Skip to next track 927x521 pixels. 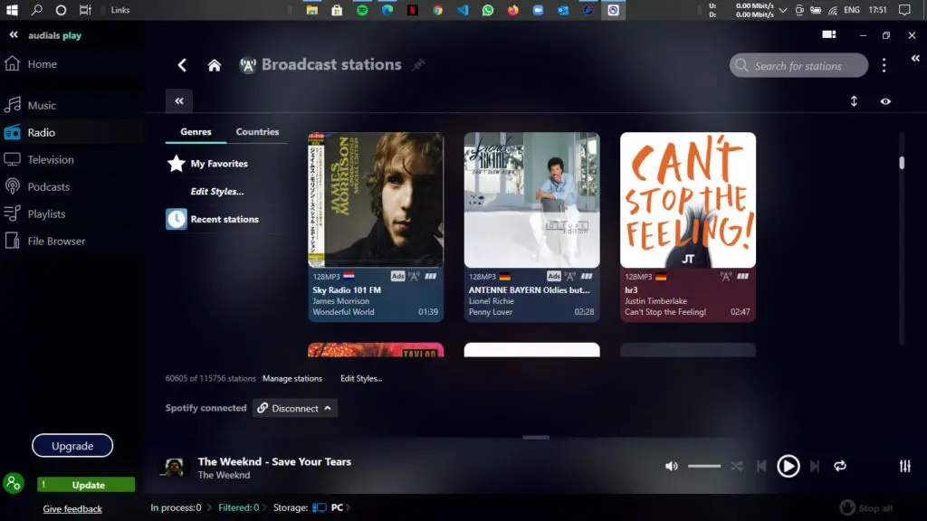[815, 466]
